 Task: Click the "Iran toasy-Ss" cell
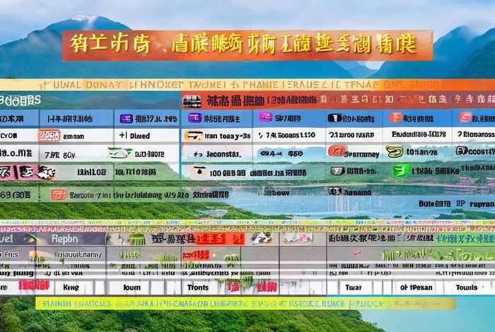coord(227,136)
